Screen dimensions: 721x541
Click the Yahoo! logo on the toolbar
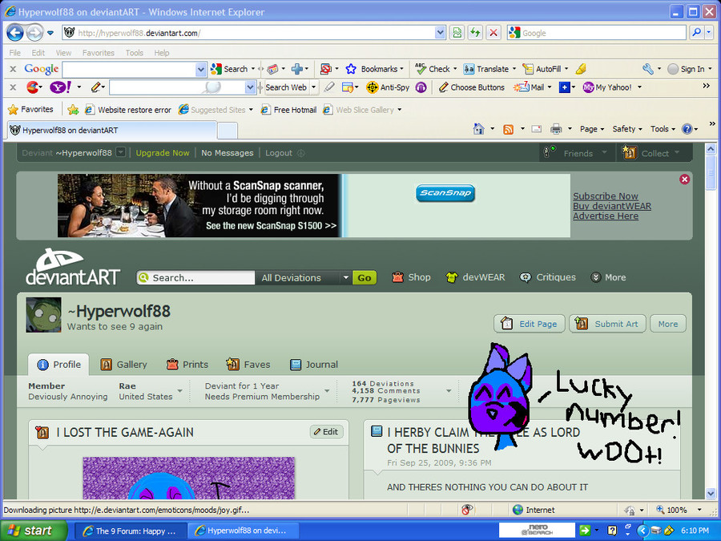(60, 87)
